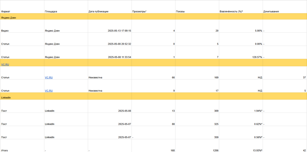Select the 359 impressions cell
Viewport: 307px width, 152px height.
click(197, 133)
